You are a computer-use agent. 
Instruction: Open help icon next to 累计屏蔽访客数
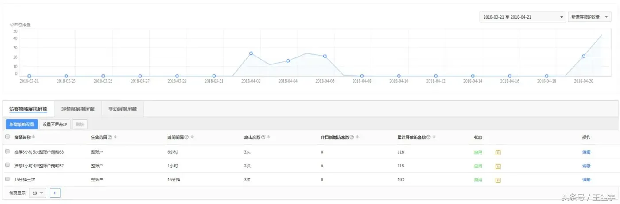pyautogui.click(x=429, y=137)
